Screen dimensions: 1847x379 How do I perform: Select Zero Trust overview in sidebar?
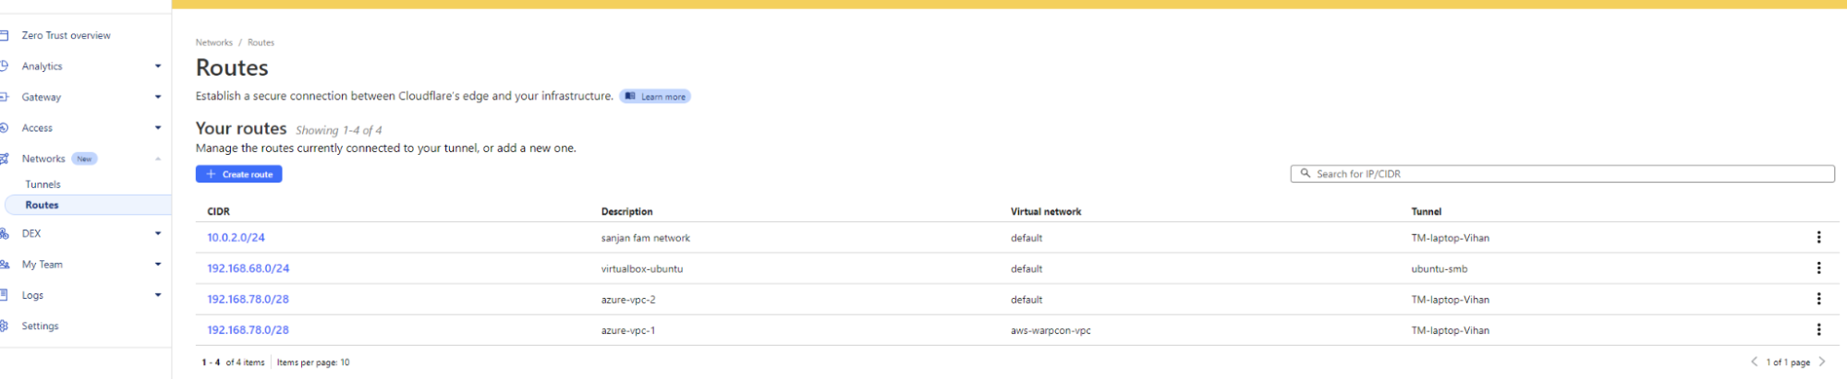tap(66, 35)
